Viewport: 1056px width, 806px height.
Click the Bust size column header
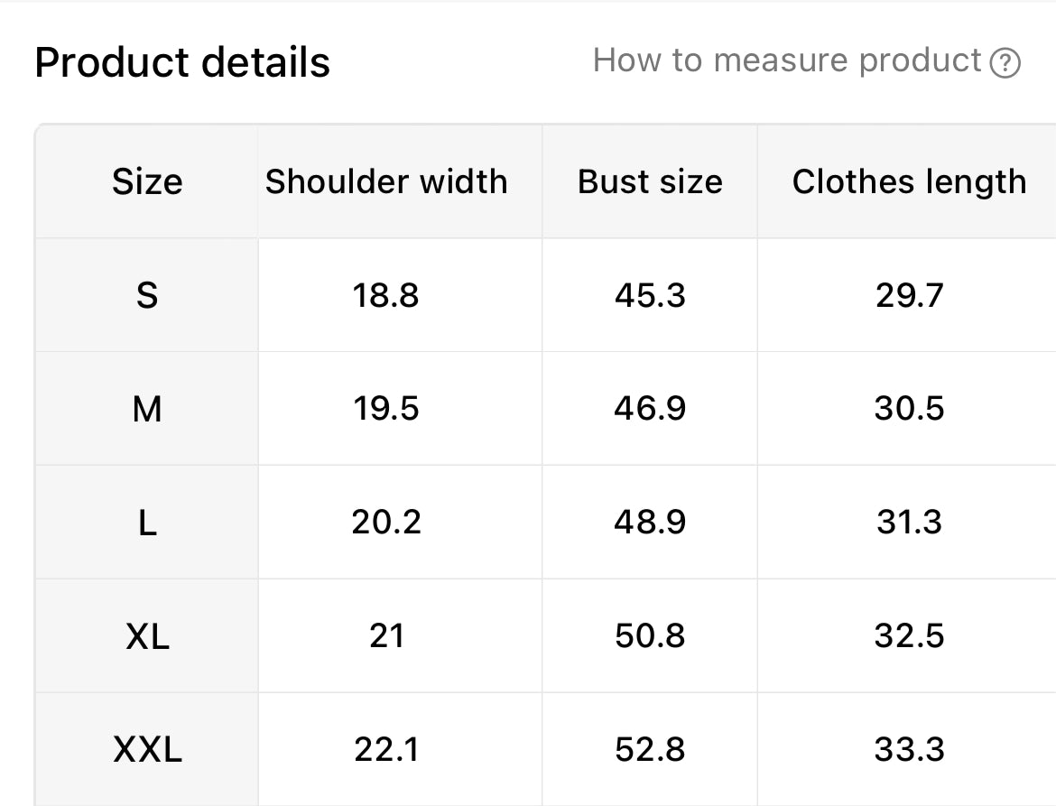coord(650,181)
